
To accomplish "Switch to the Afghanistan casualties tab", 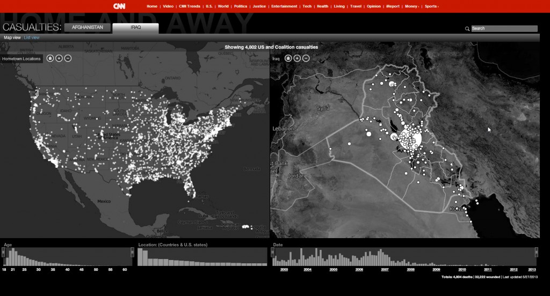I will [x=88, y=27].
